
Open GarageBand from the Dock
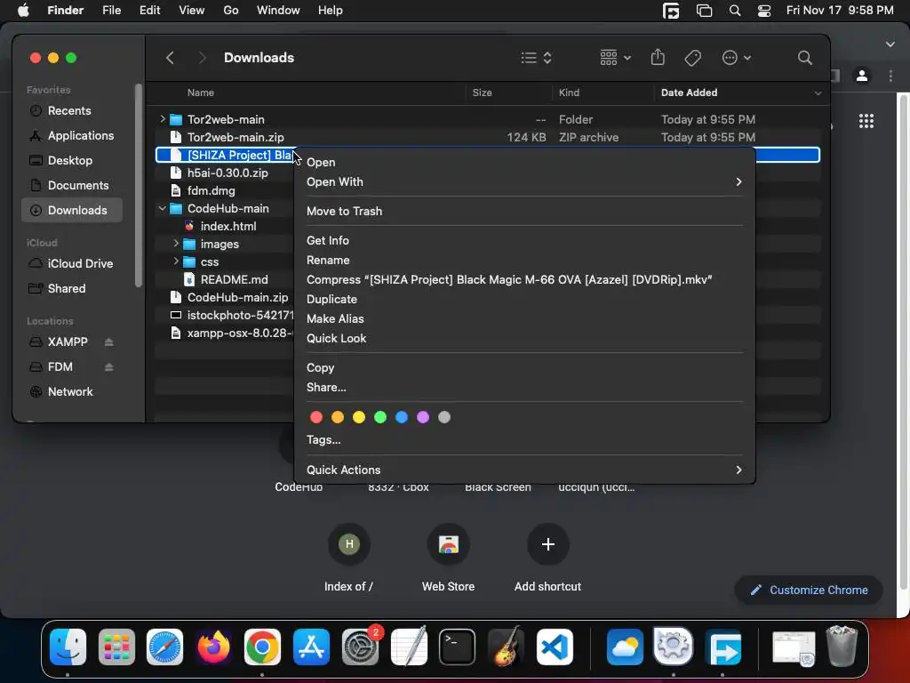[506, 647]
